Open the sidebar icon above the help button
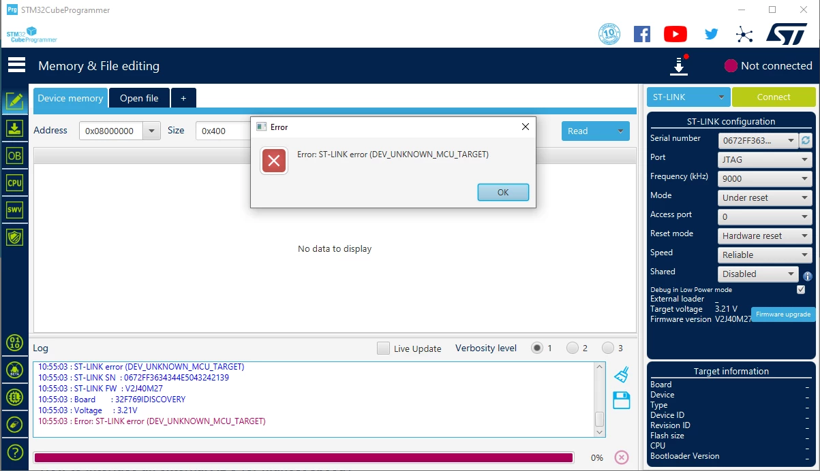 tap(15, 425)
